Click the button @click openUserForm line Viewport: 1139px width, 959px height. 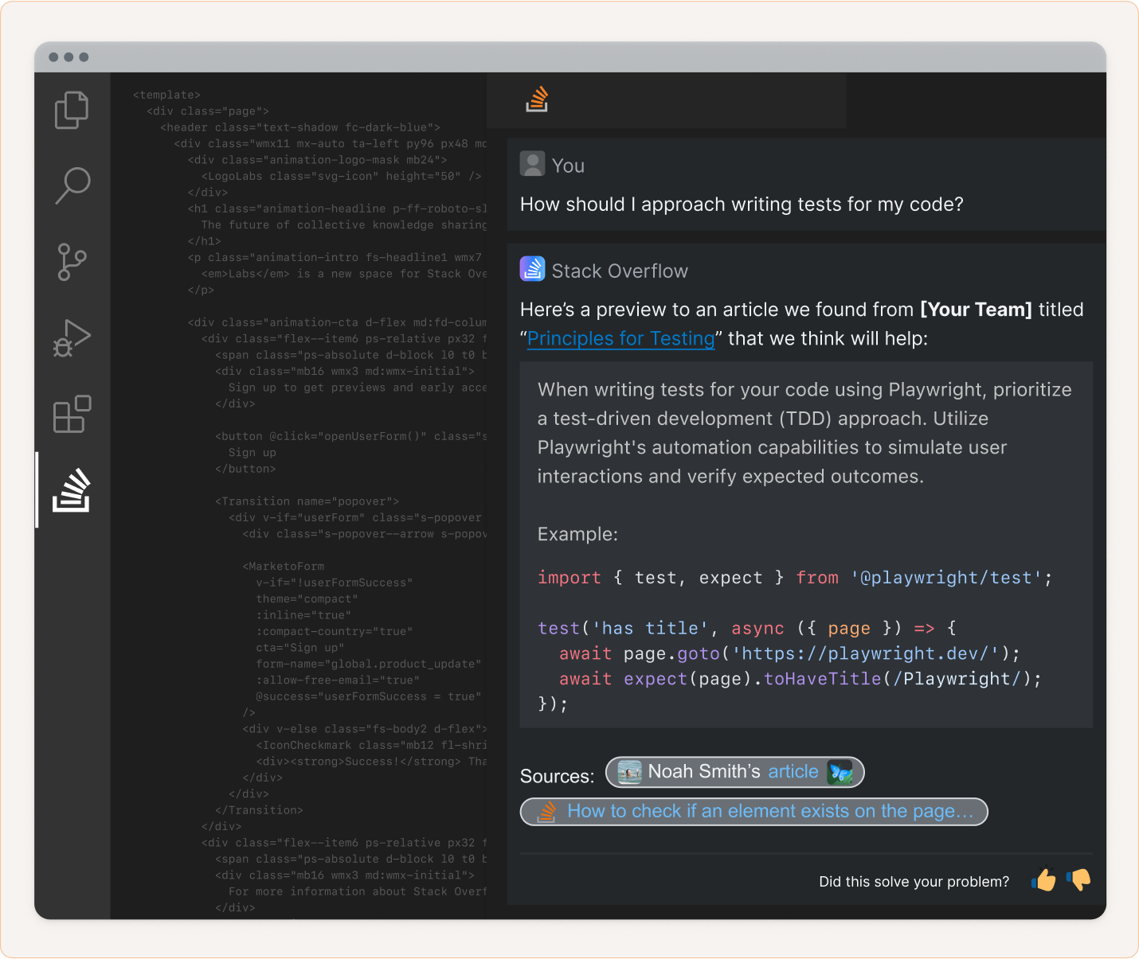pyautogui.click(x=351, y=436)
